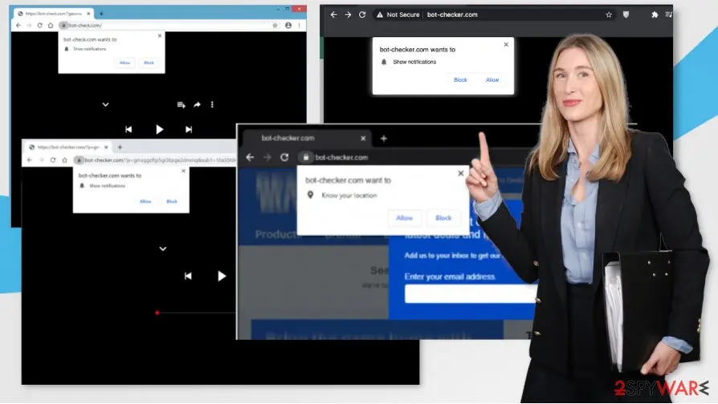The width and height of the screenshot is (718, 404).
Task: Reload page in the bottom-left light browser
Action: 53,160
